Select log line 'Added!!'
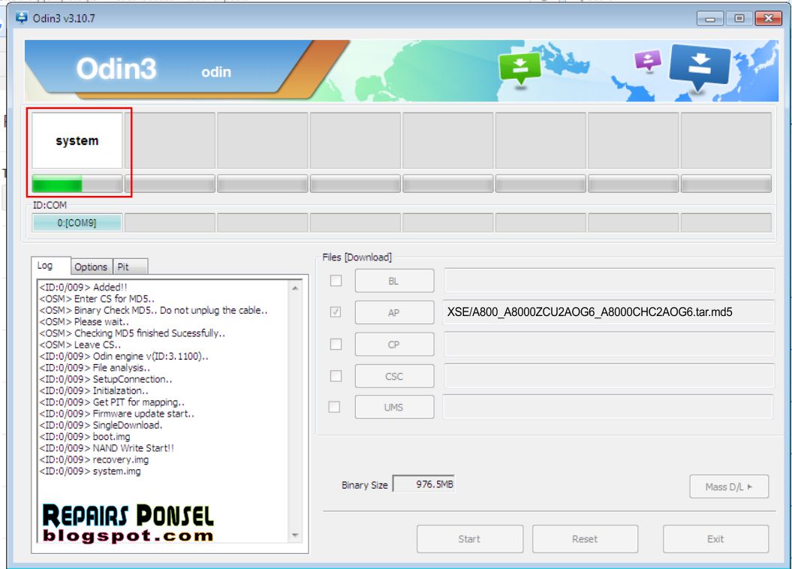The image size is (792, 569). point(83,288)
